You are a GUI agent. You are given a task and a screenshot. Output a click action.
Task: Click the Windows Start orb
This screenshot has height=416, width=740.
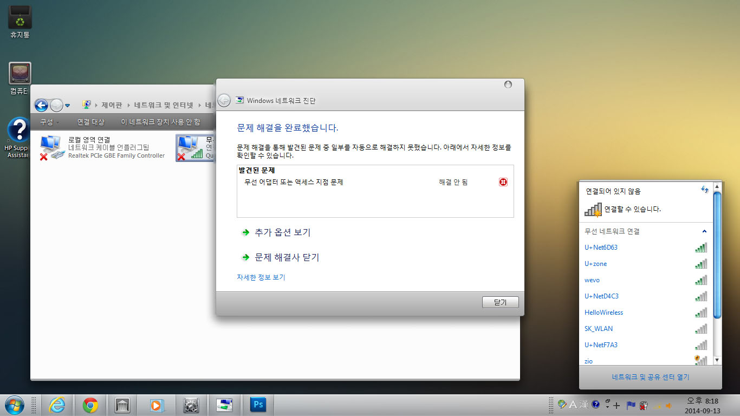coord(14,405)
